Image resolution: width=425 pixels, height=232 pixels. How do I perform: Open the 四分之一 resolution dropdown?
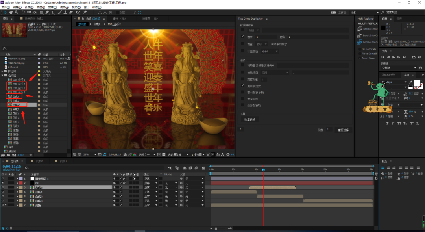[147, 155]
